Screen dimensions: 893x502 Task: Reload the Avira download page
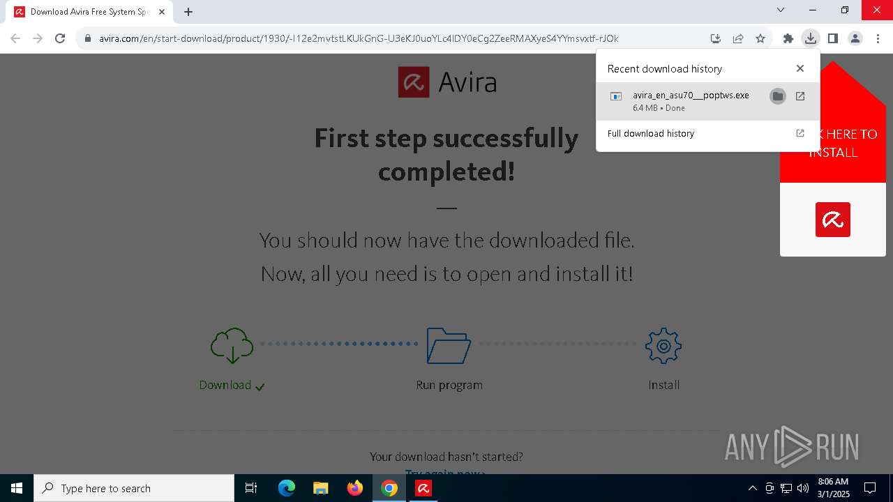(x=60, y=38)
